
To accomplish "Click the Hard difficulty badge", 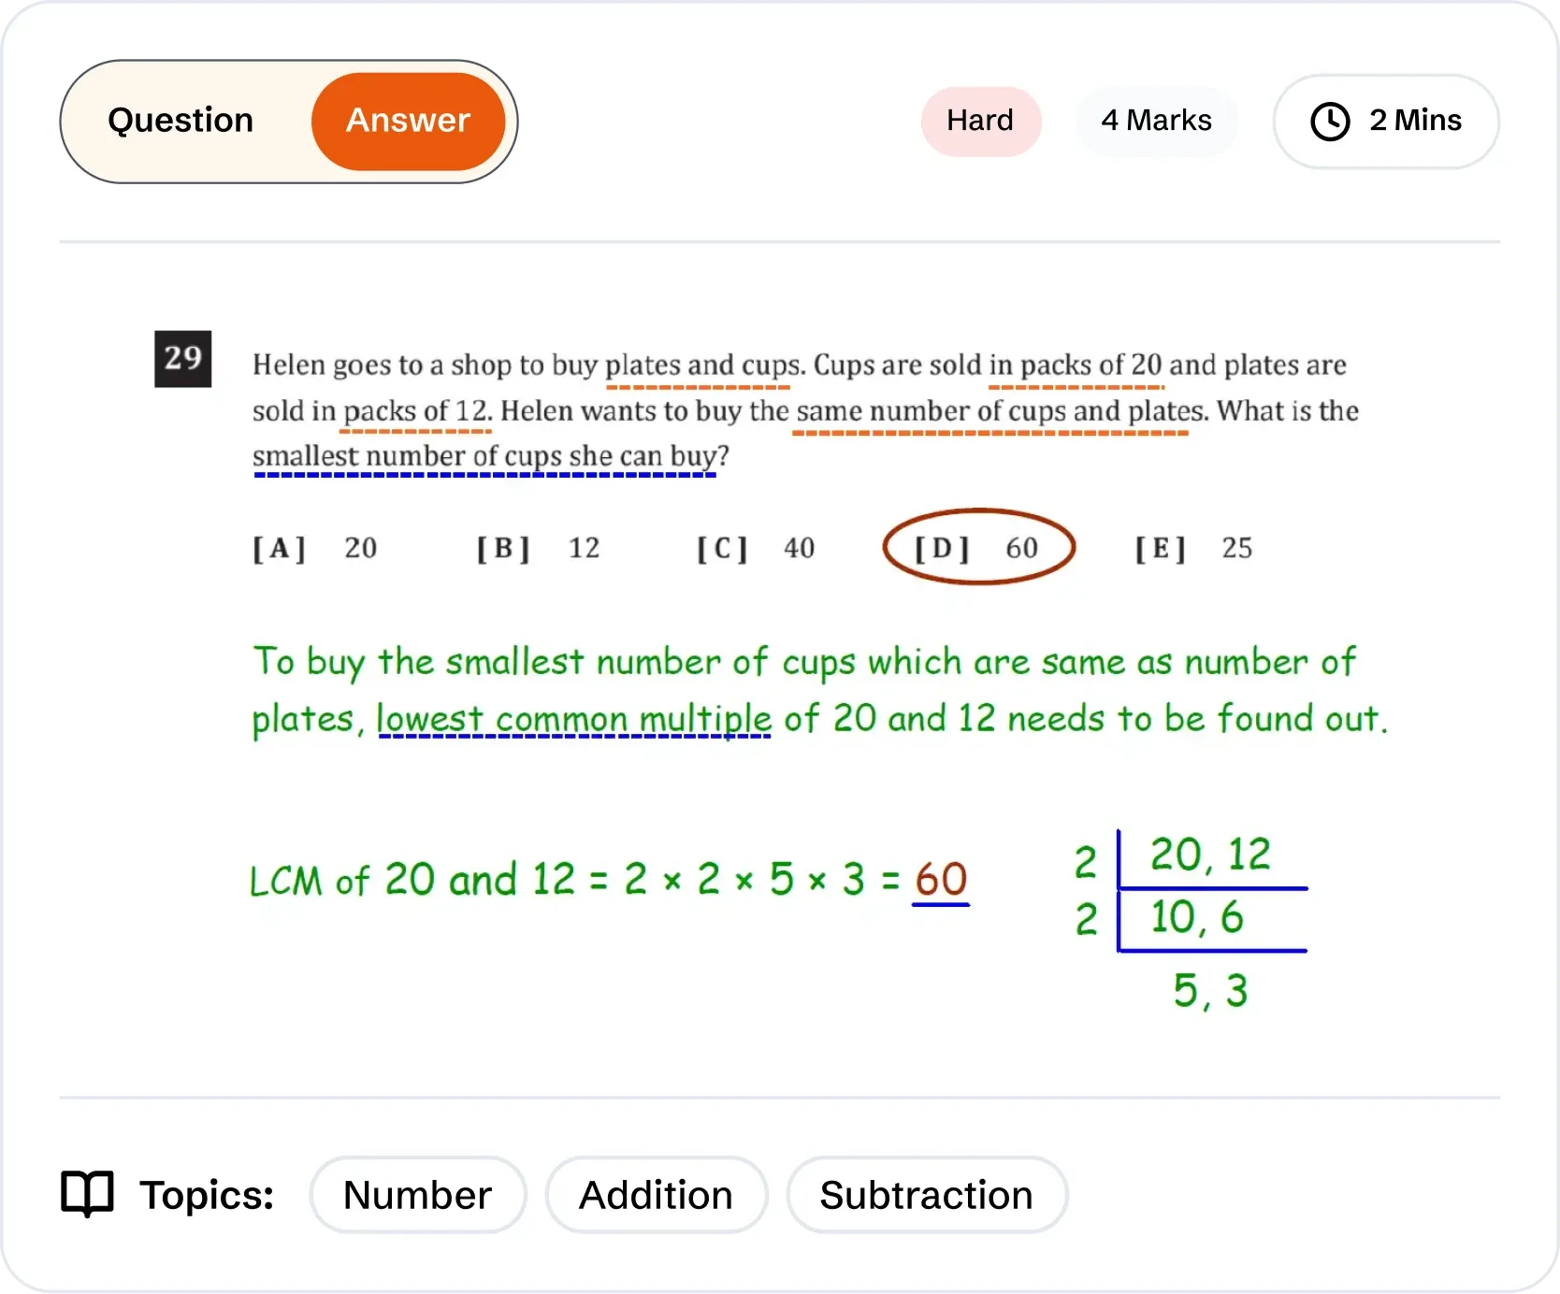I will click(x=980, y=121).
